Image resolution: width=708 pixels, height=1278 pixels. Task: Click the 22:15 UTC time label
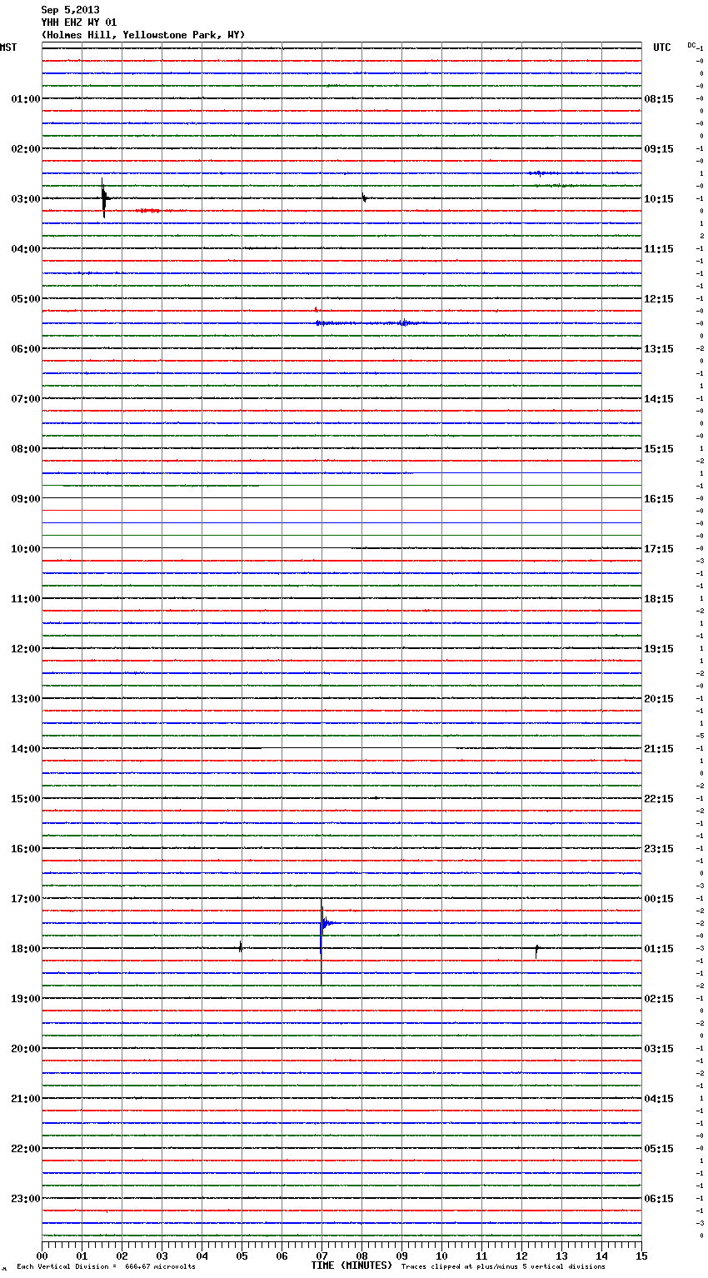coord(659,799)
